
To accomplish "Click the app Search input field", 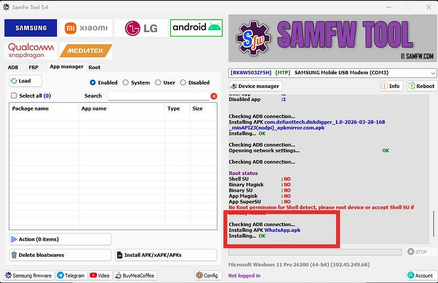I will [x=158, y=96].
